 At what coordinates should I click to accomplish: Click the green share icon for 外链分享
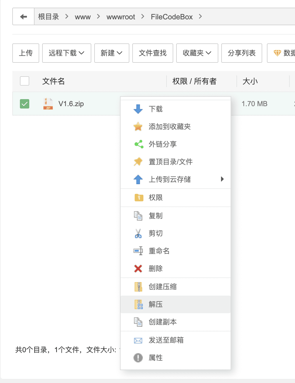pyautogui.click(x=138, y=144)
